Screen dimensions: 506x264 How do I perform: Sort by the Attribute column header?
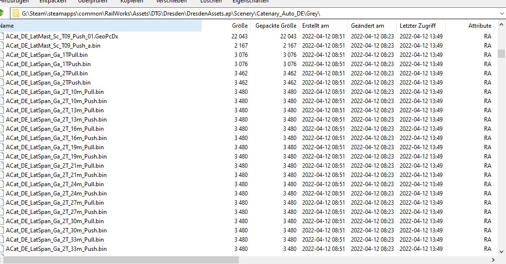[x=470, y=26]
